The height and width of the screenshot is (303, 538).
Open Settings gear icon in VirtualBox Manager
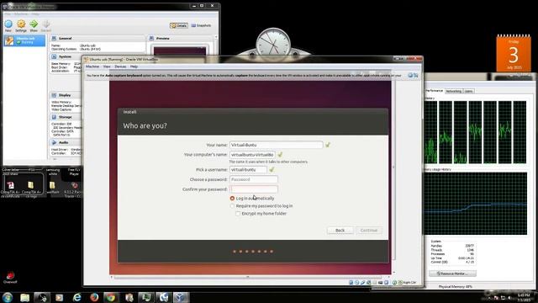(21, 24)
